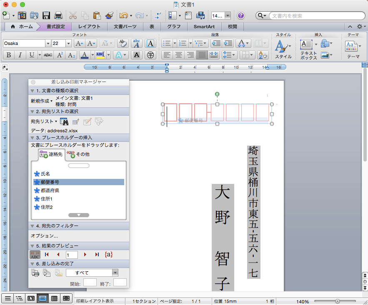Go to the next merge record arrow

pos(85,254)
